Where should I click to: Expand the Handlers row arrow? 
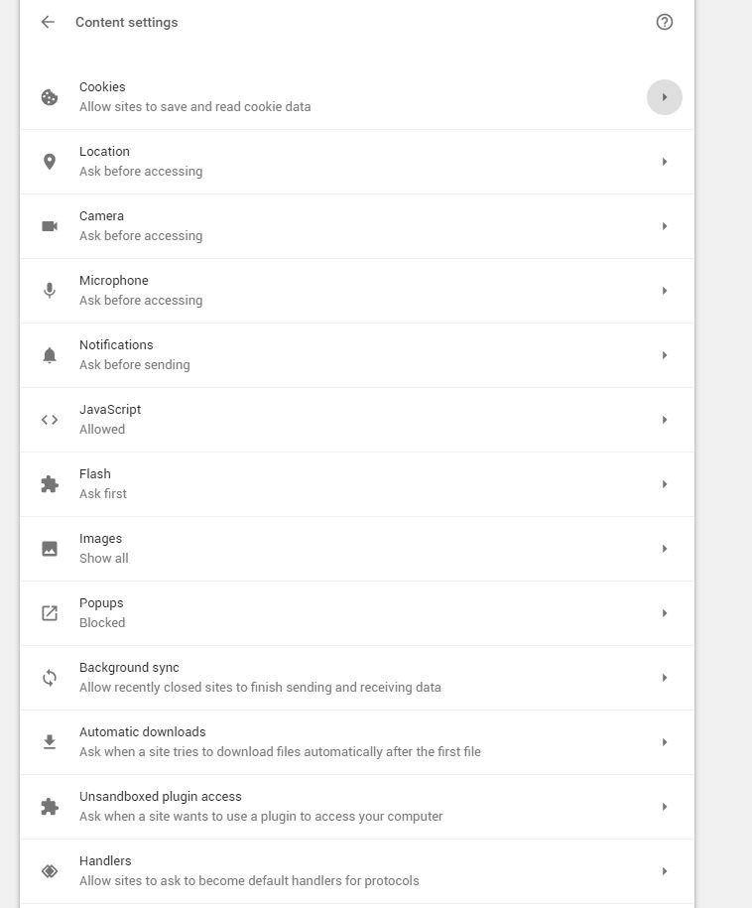(x=664, y=871)
